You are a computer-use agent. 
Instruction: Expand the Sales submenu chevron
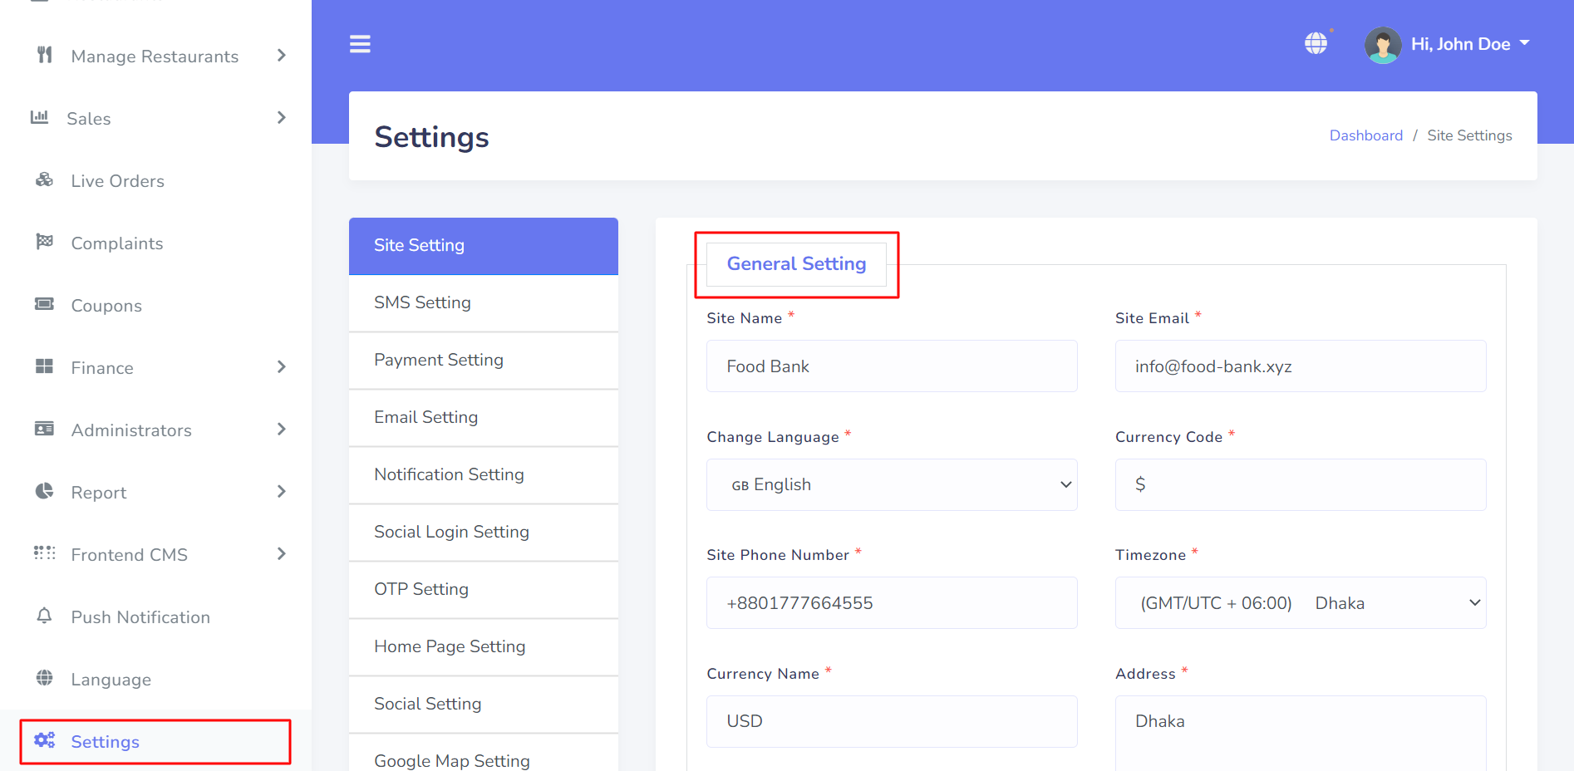point(282,118)
